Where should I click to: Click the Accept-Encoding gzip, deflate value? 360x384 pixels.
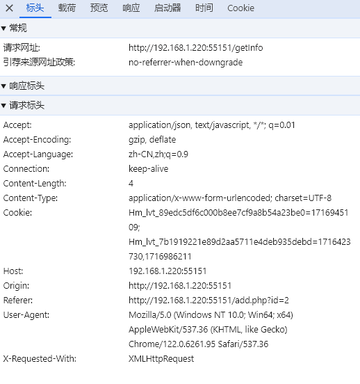click(152, 140)
